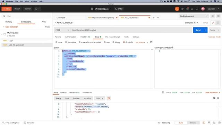Open the Console panel
Image resolution: width=222 pixels, height=125 pixels.
29,123
